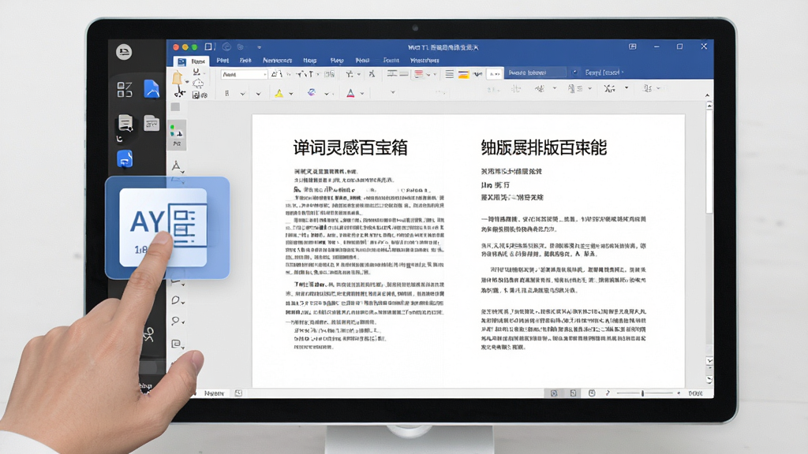Image resolution: width=808 pixels, height=454 pixels.
Task: Click the paste brush icon in the ribbon
Action: tap(178, 78)
